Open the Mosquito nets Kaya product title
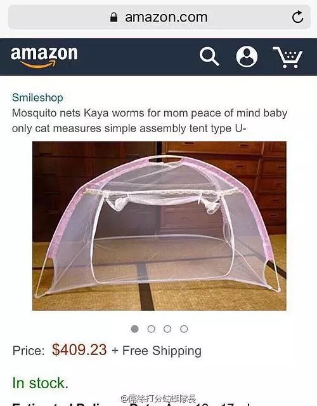 (150, 121)
